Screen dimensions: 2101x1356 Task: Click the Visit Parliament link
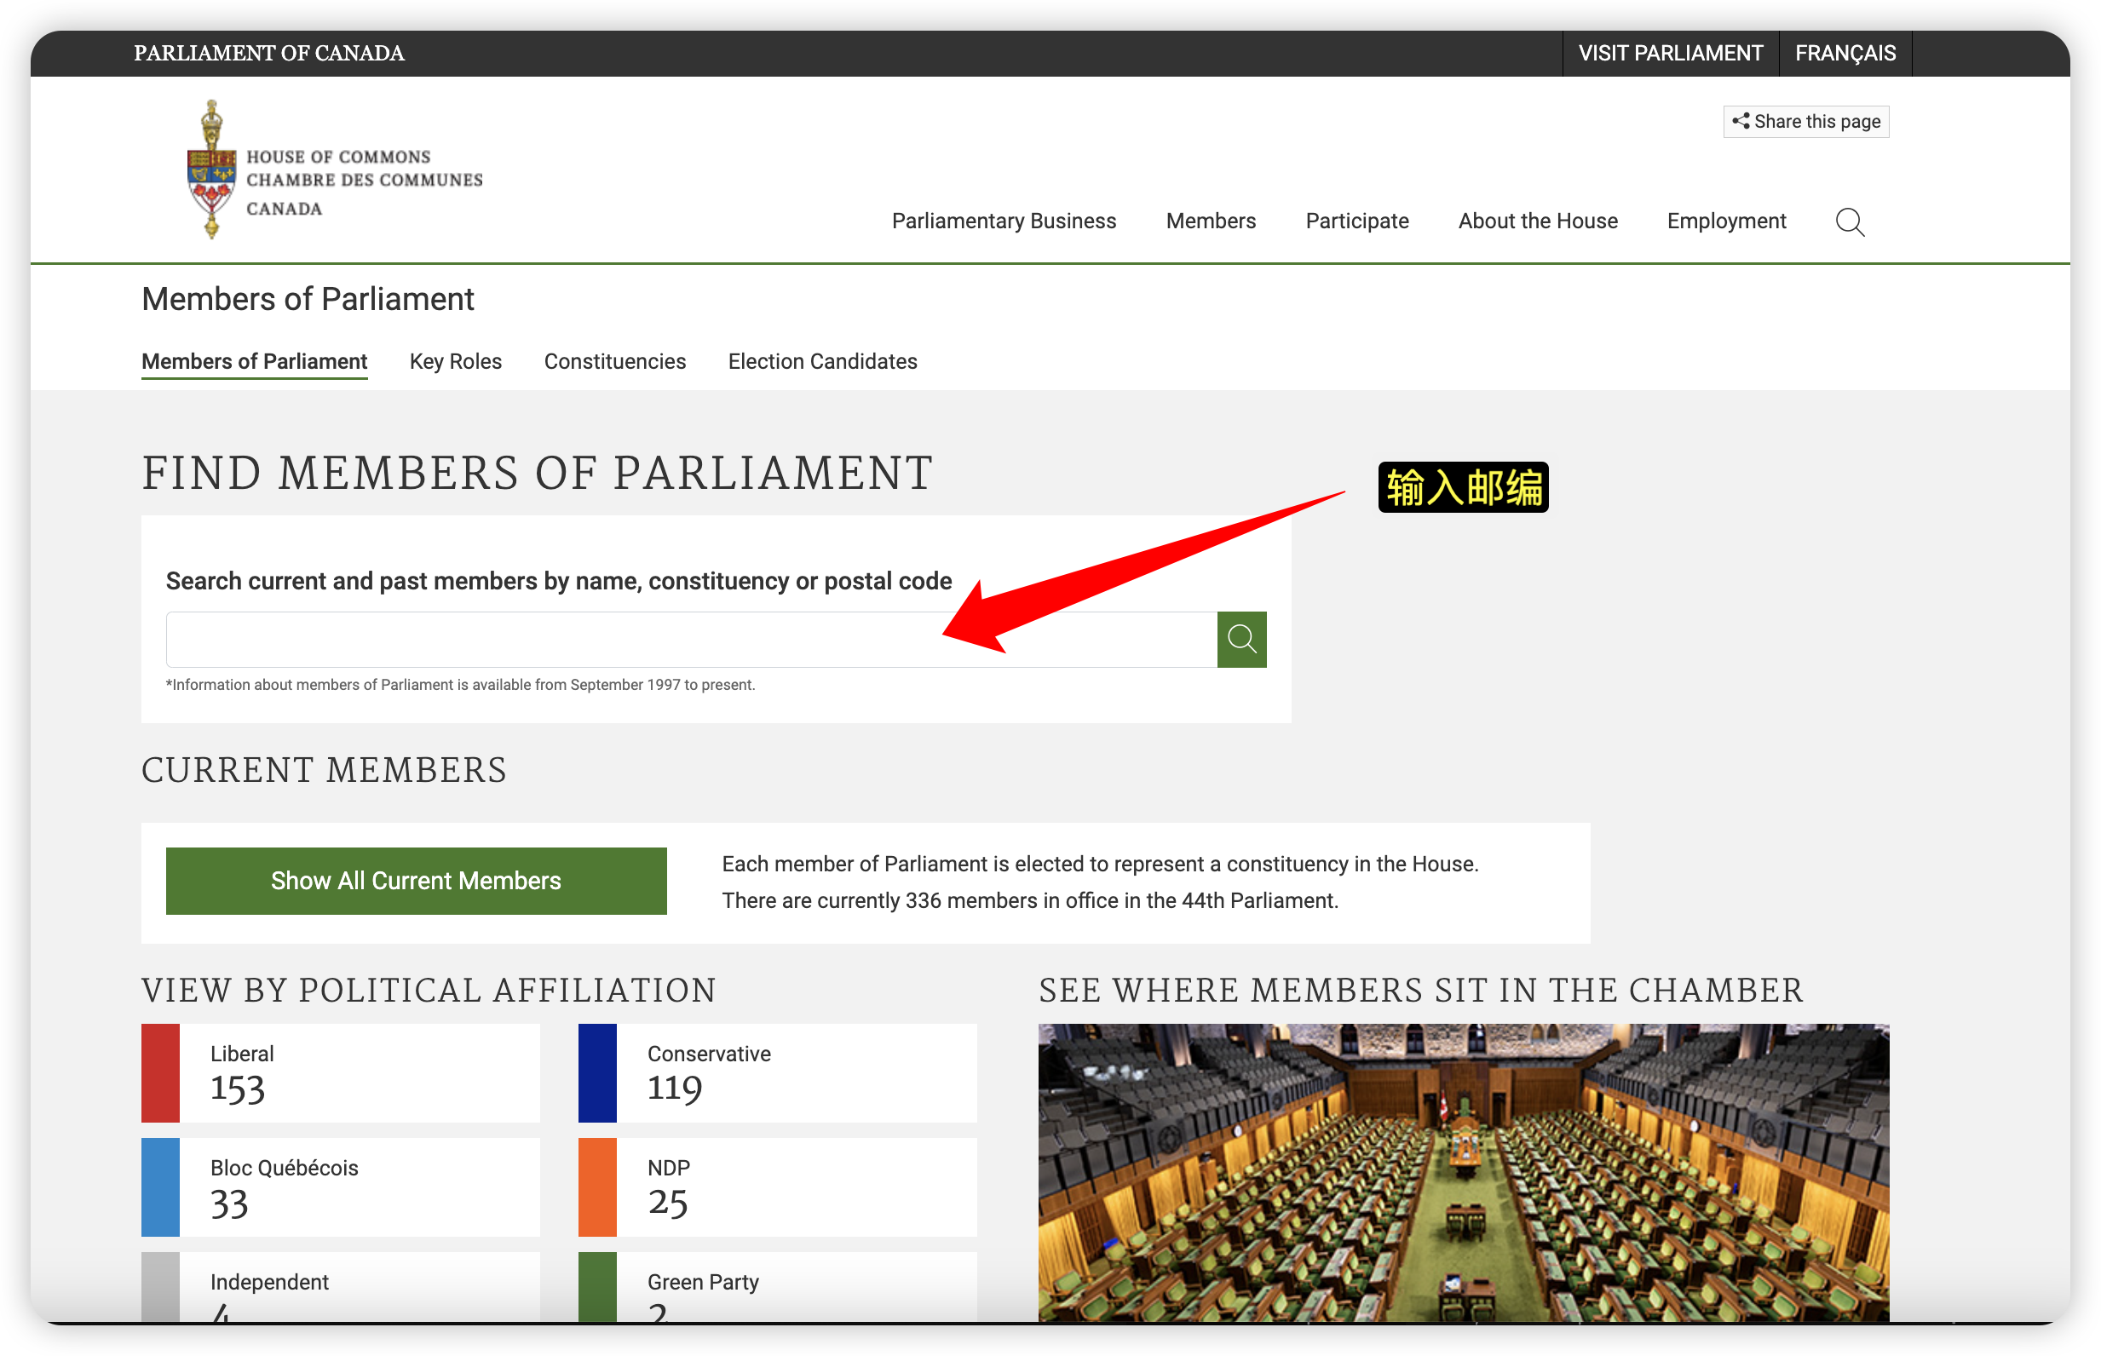tap(1671, 54)
